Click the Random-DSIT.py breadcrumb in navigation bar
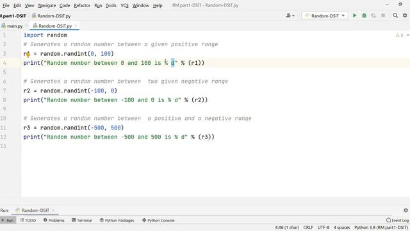410x231 pixels. (51, 16)
